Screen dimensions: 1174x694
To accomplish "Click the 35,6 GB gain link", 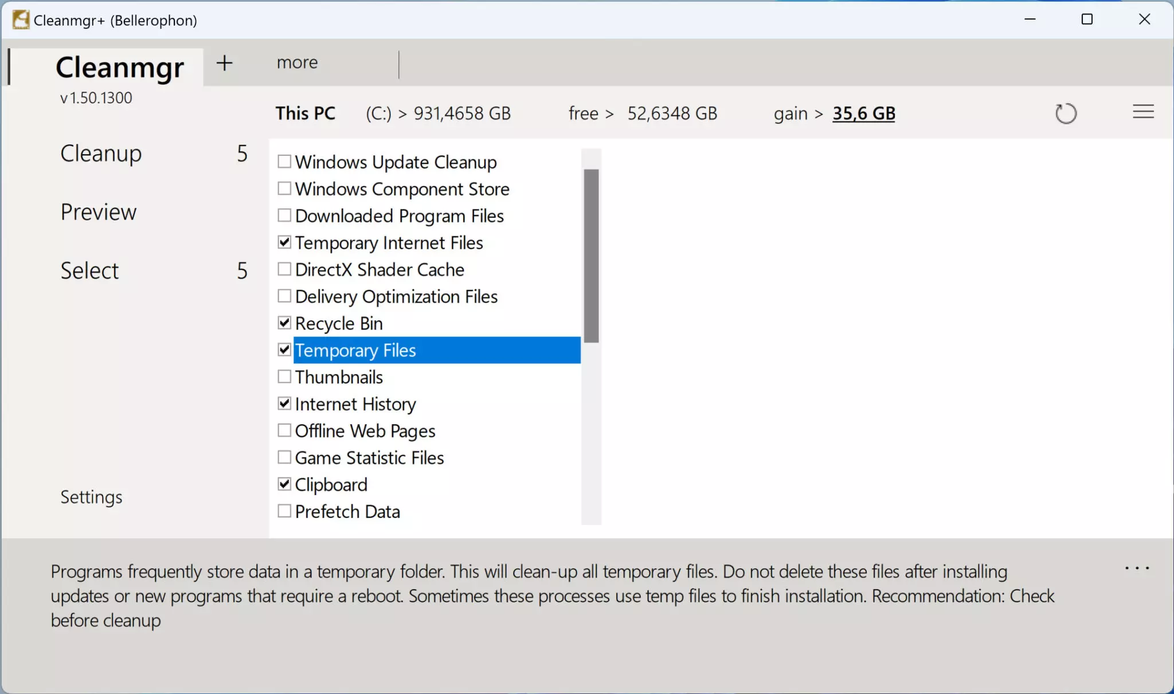I will click(863, 113).
